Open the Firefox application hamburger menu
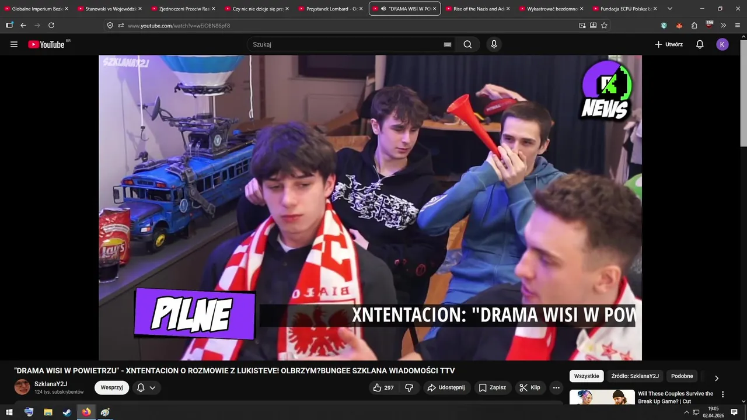Image resolution: width=747 pixels, height=420 pixels. pos(738,25)
